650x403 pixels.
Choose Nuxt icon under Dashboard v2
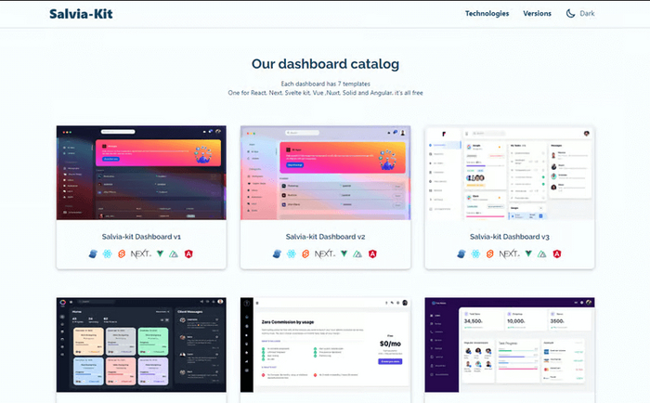(x=357, y=254)
